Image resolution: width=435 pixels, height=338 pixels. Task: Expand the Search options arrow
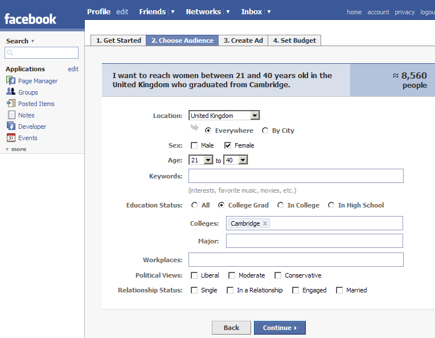click(x=32, y=41)
